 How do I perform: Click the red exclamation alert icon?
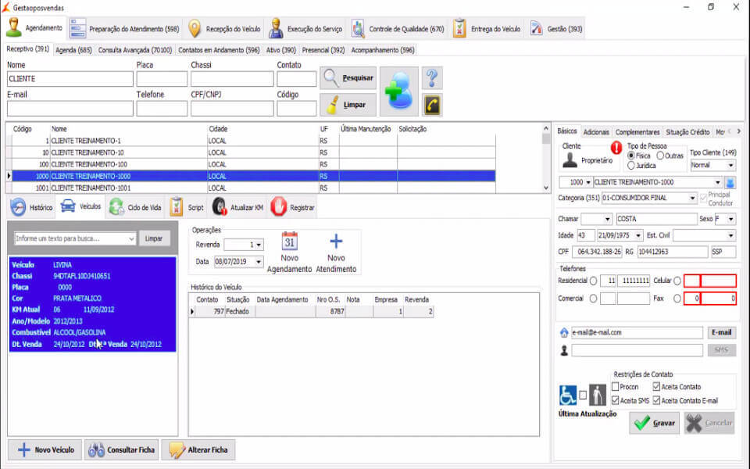coord(616,148)
